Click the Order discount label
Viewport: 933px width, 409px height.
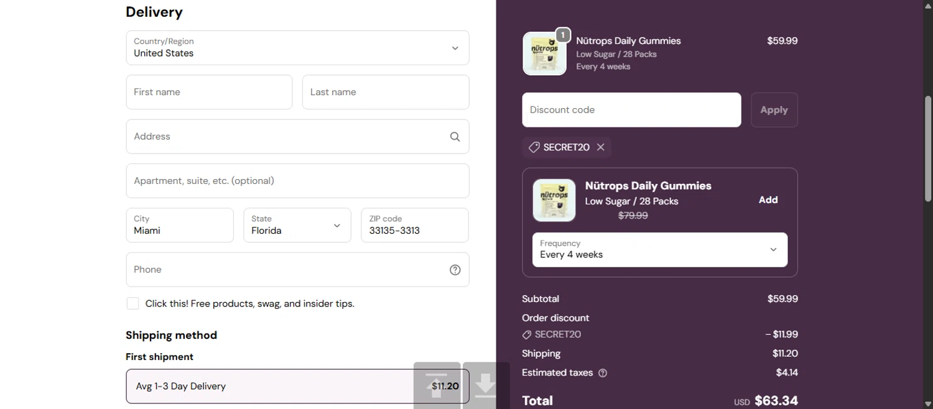555,318
